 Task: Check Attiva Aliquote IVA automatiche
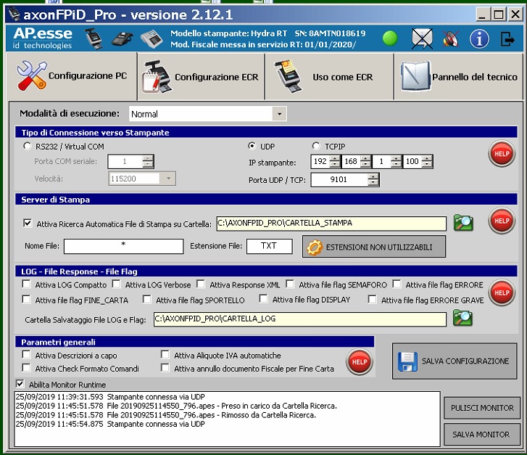click(165, 355)
